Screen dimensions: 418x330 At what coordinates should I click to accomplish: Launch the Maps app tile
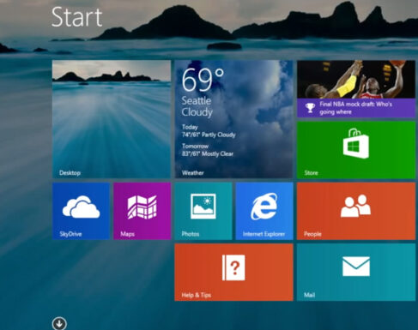click(142, 211)
